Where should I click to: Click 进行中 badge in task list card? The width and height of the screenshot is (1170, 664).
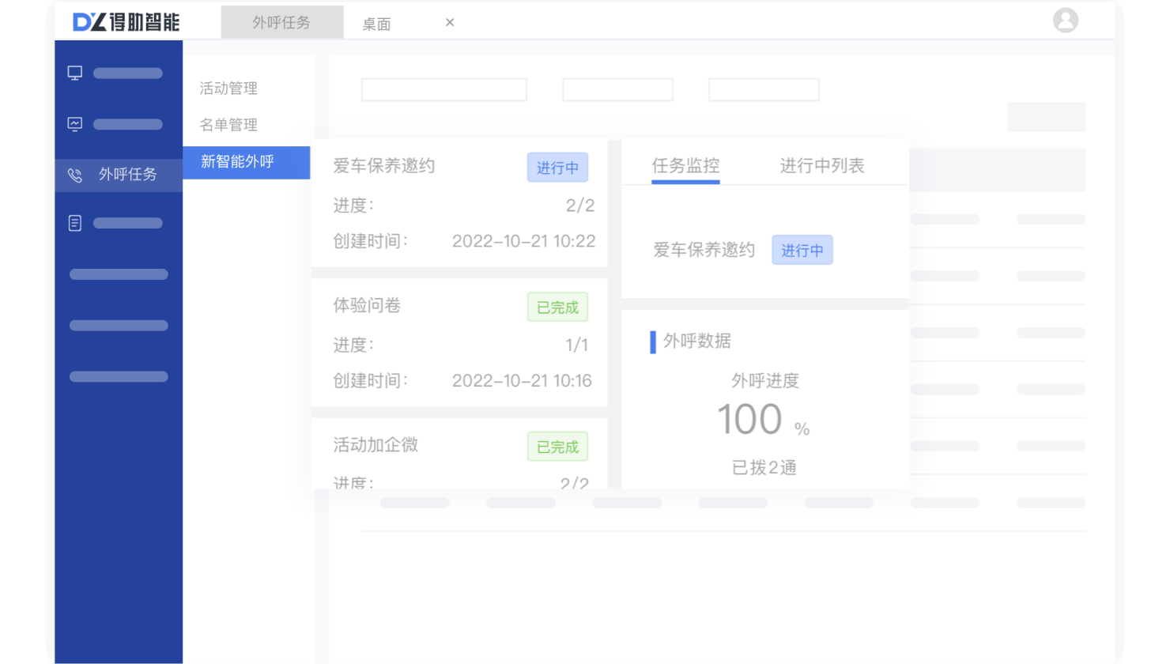click(x=557, y=168)
